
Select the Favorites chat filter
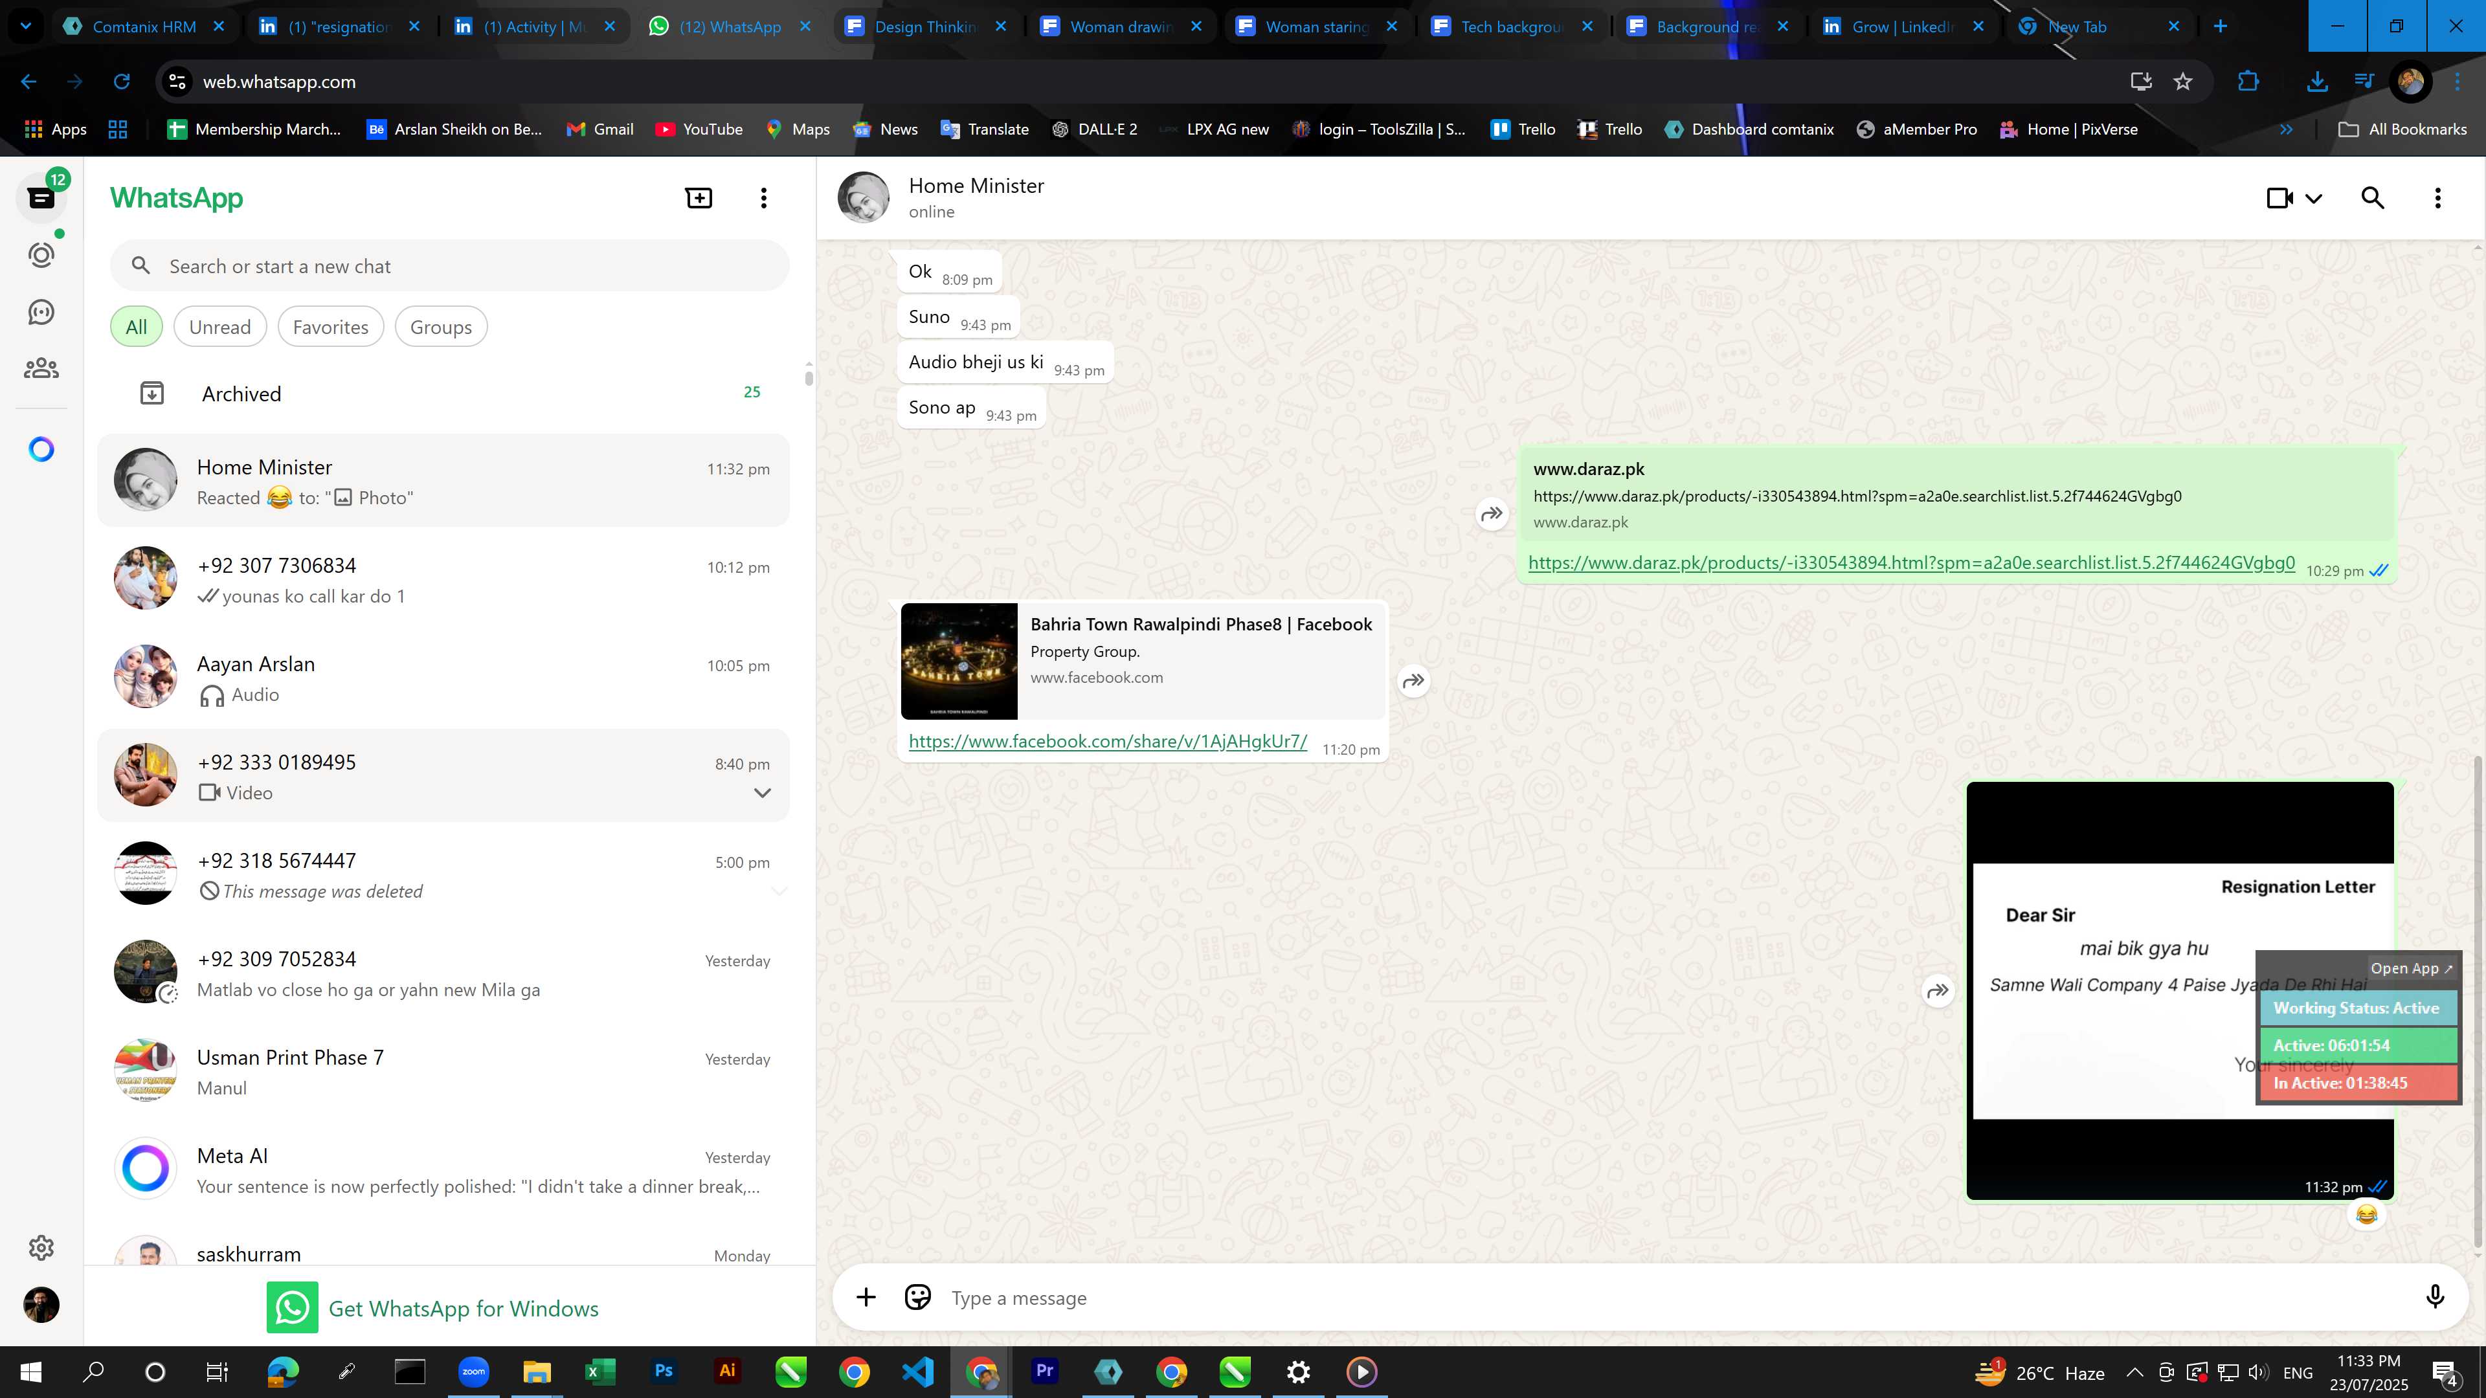[330, 326]
